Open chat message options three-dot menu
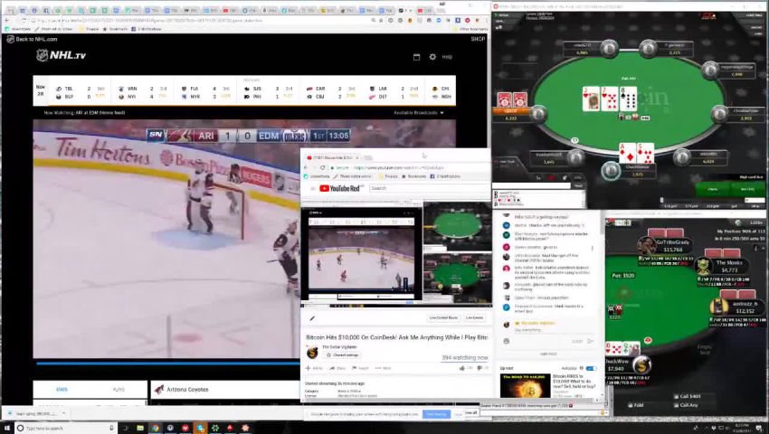 click(592, 249)
